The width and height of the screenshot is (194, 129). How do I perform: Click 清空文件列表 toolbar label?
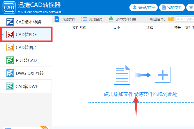pyautogui.click(x=126, y=19)
